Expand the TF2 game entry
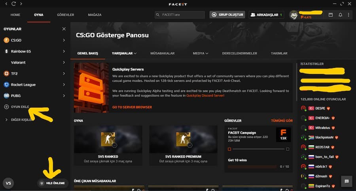Image resolution: width=356 pixels, height=191 pixels. (x=64, y=73)
